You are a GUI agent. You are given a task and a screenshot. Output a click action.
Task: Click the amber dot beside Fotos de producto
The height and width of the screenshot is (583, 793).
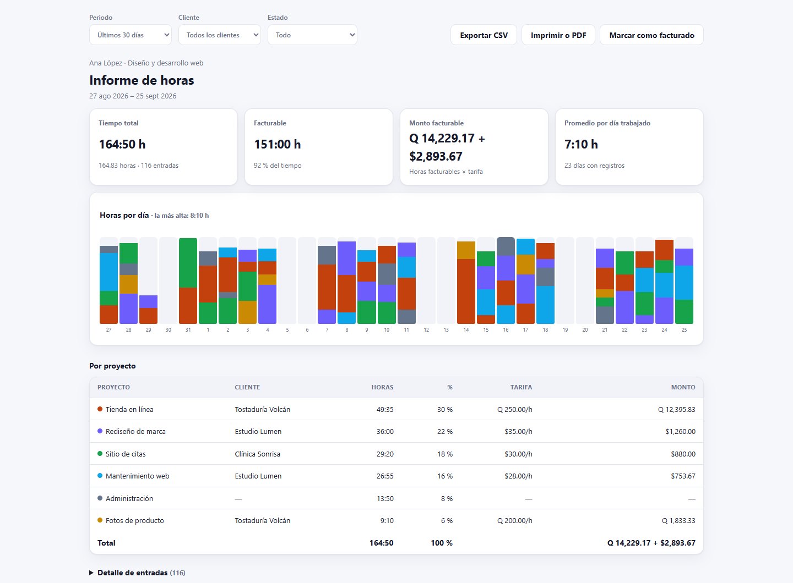pyautogui.click(x=100, y=520)
